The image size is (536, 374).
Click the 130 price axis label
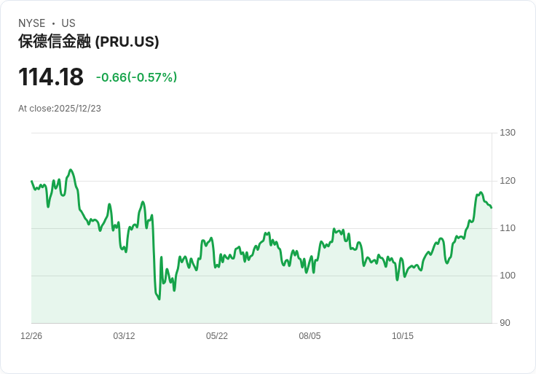click(508, 133)
